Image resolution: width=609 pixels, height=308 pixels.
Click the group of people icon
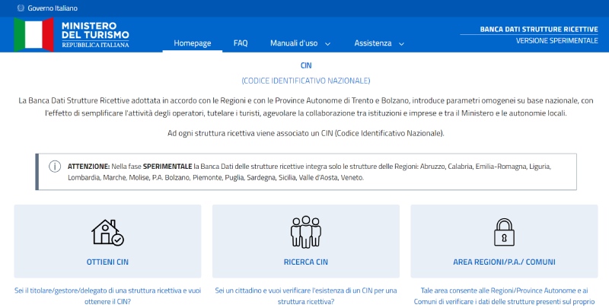coord(305,232)
